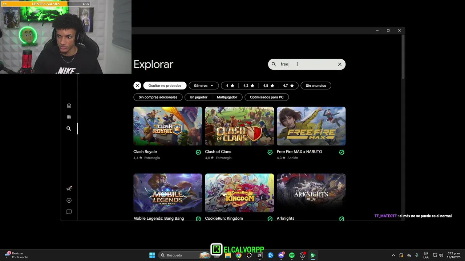Open Clash of Clans game thumbnail
Viewport: 465px width, 261px height.
coord(239,126)
